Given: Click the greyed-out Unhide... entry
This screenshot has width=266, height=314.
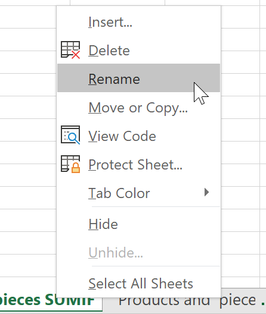Looking at the screenshot, I should [138, 253].
